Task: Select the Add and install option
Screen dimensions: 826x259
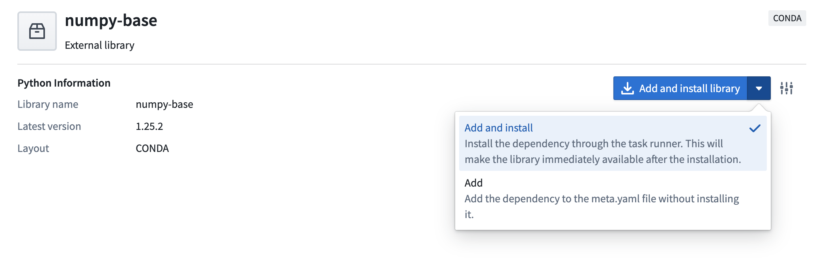Action: click(613, 143)
